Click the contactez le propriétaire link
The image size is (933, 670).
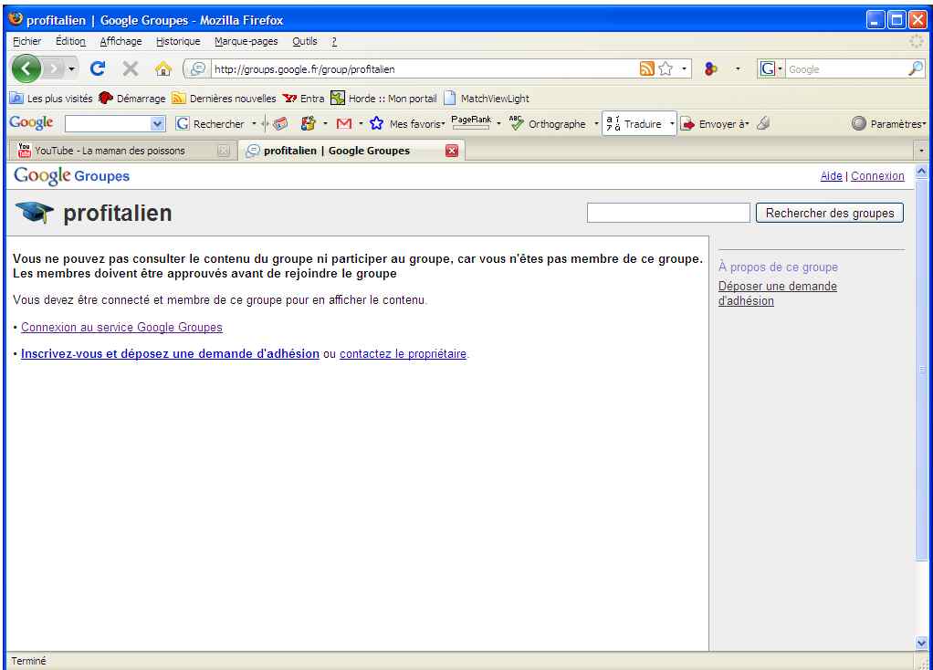click(403, 353)
